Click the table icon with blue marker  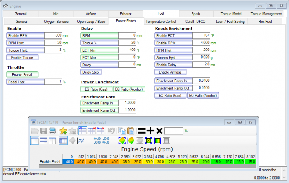pyautogui.click(x=83, y=131)
